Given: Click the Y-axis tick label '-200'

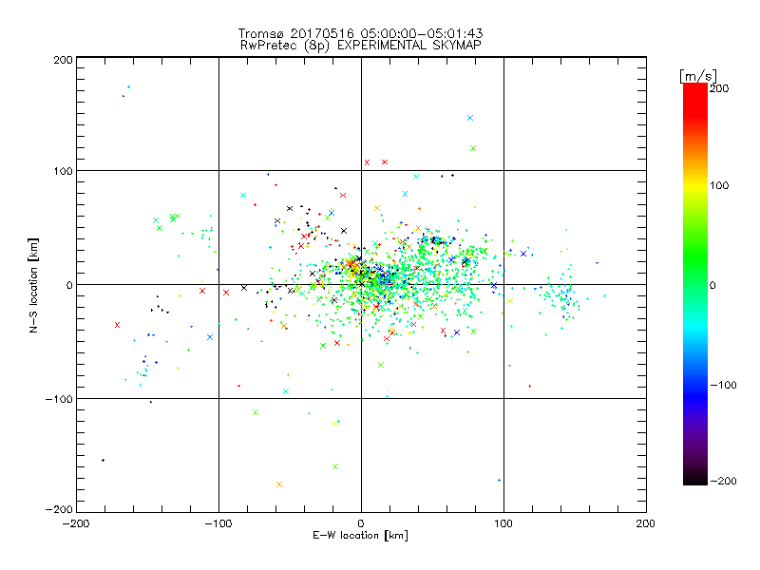Looking at the screenshot, I should (x=59, y=509).
